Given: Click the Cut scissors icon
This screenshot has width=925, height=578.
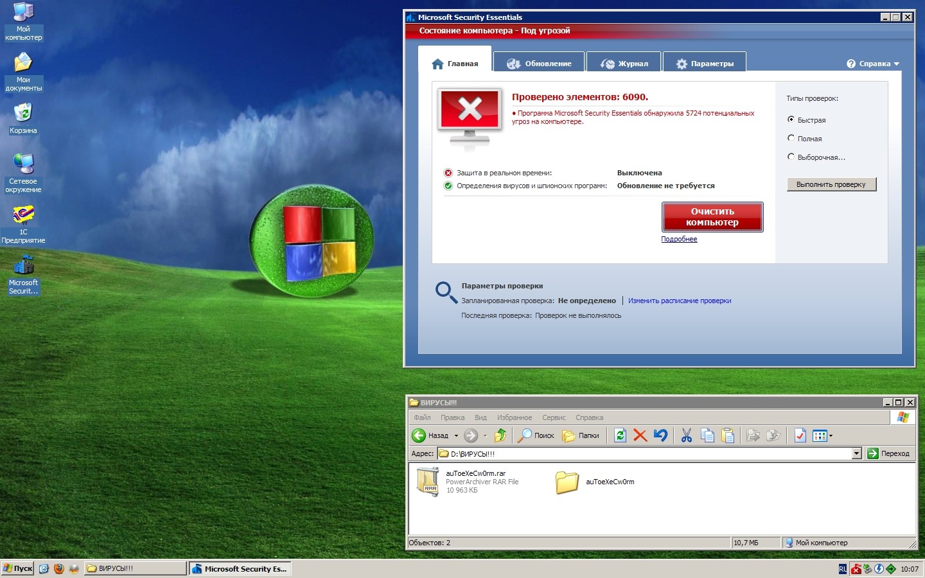Looking at the screenshot, I should (687, 435).
